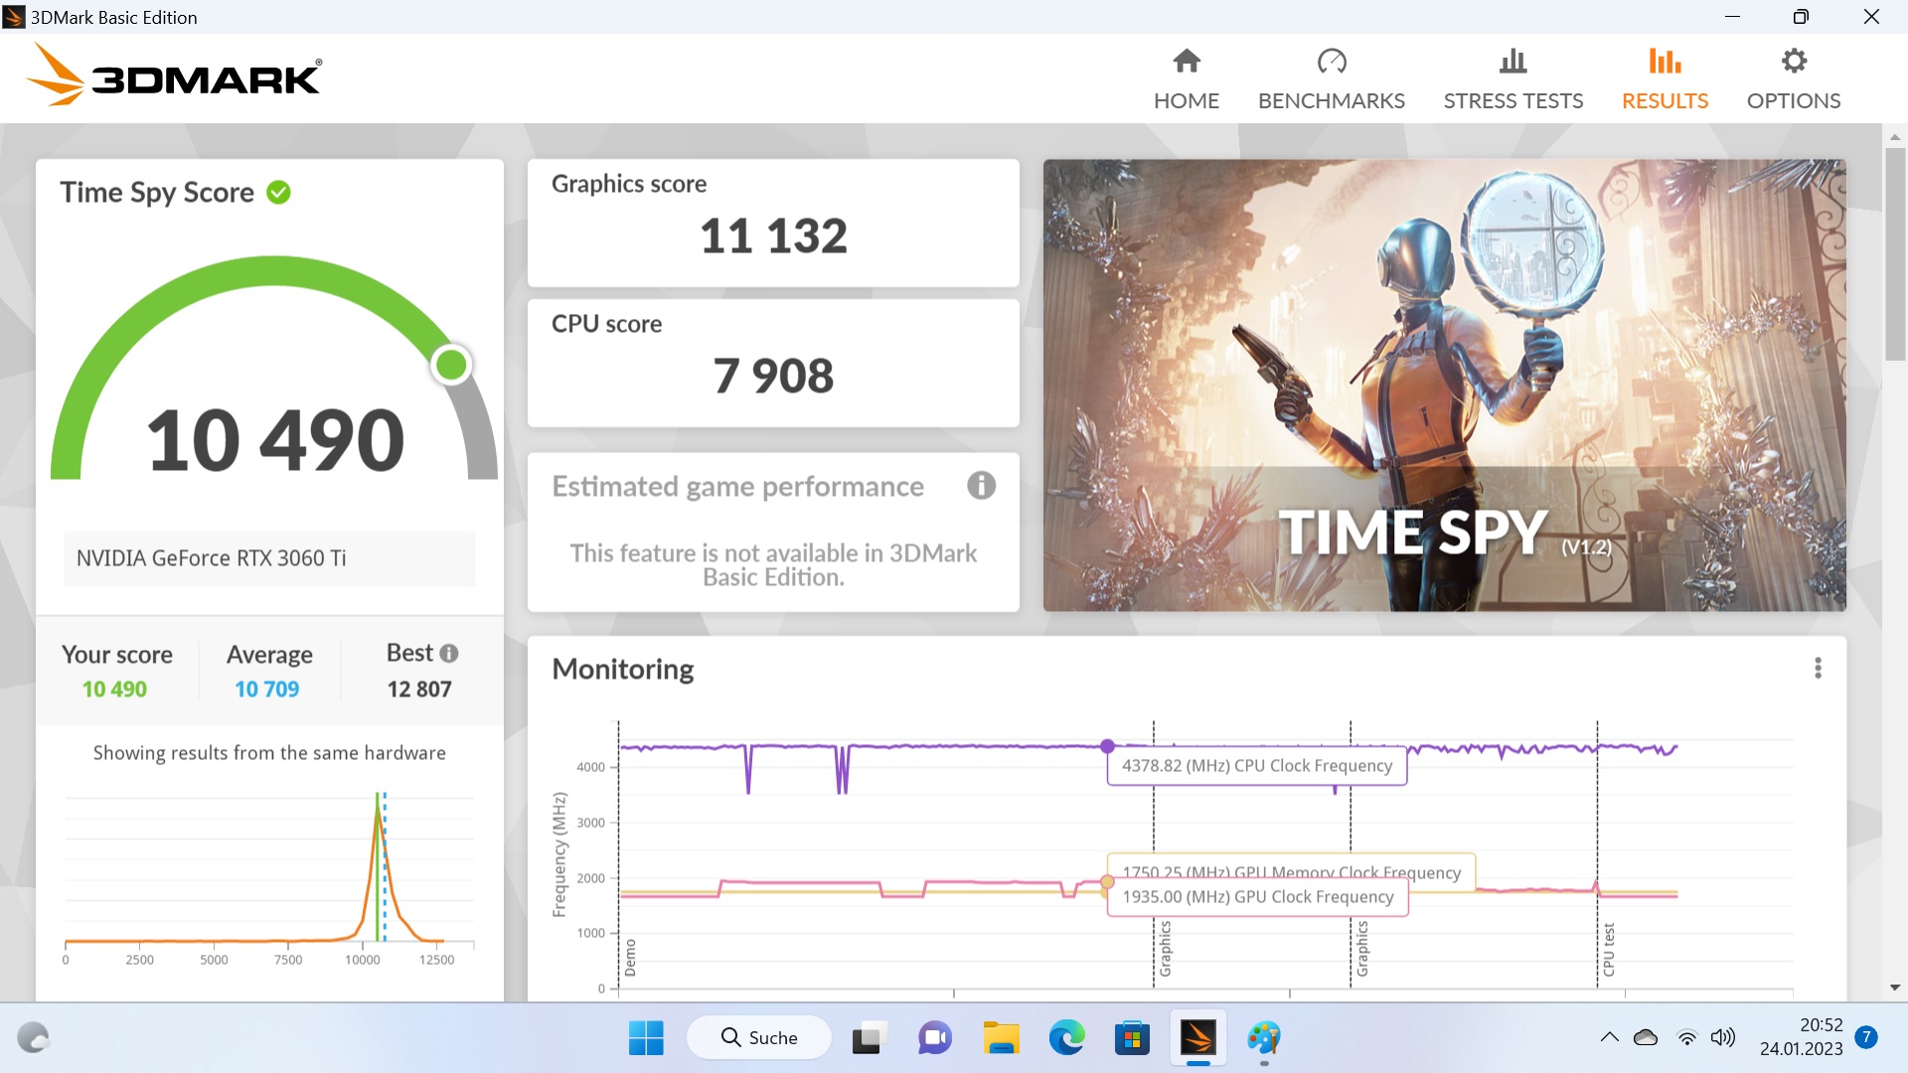Click the 3DMark logo
The image size is (1908, 1073).
(174, 76)
